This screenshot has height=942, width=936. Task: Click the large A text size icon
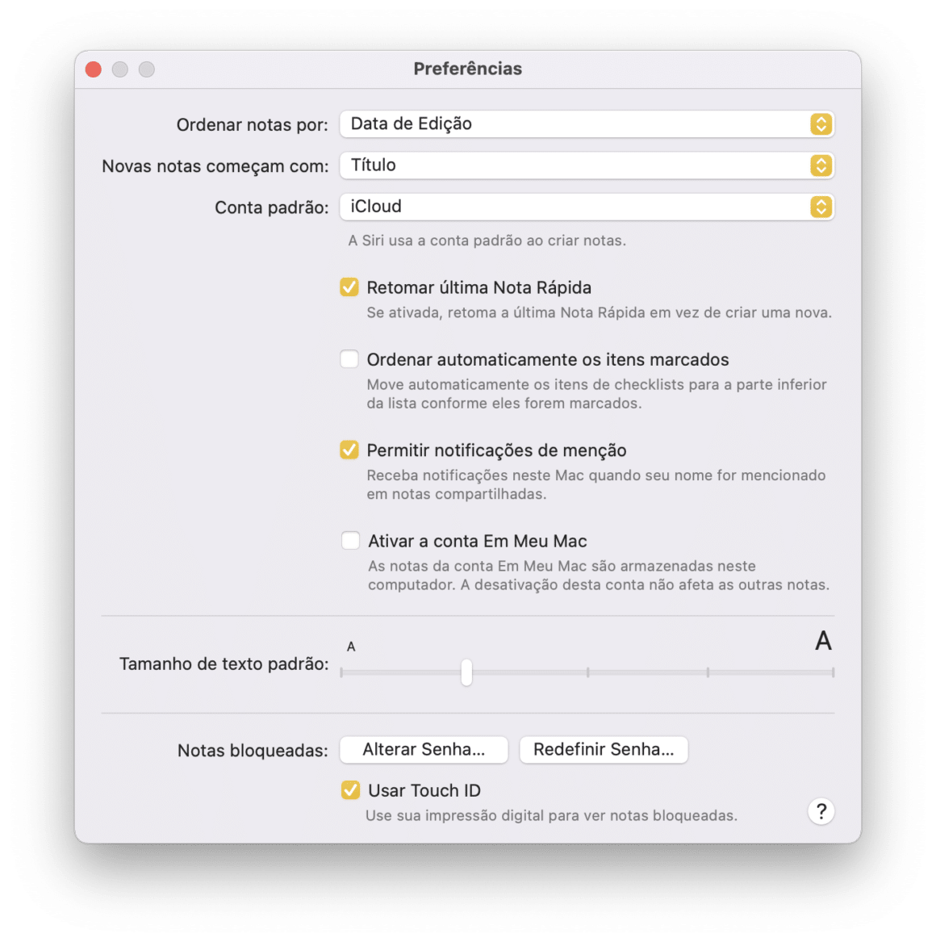(823, 642)
